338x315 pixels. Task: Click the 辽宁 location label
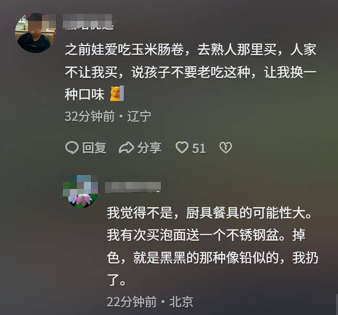tap(139, 116)
